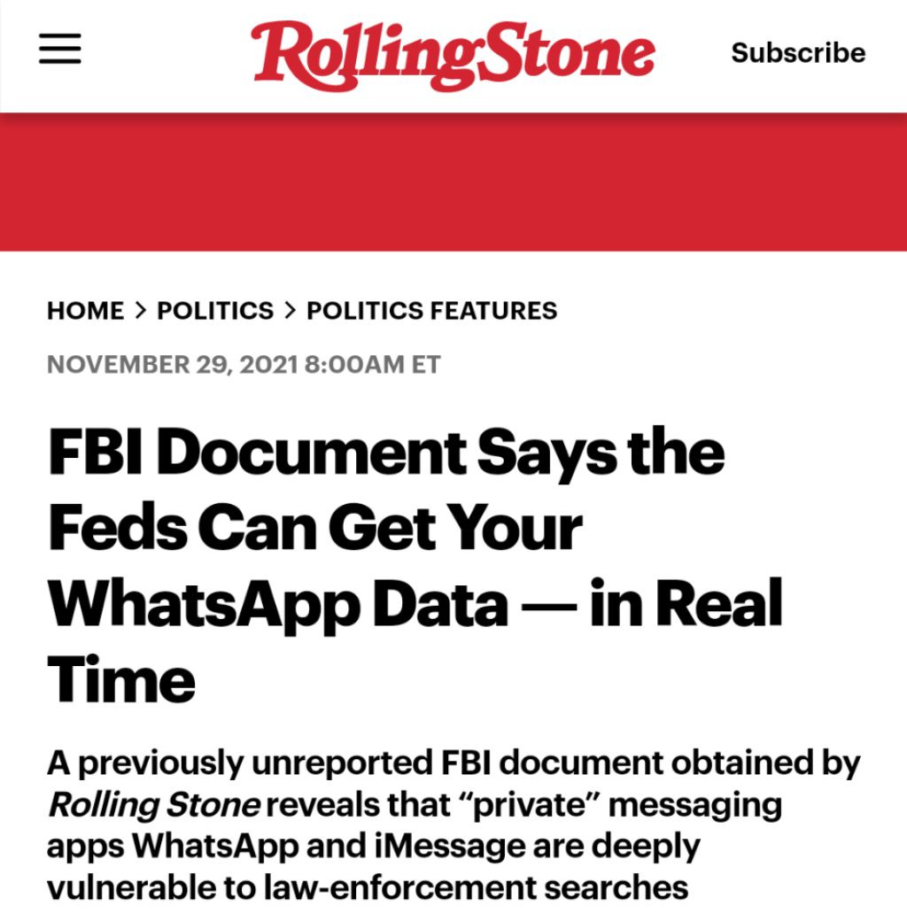The width and height of the screenshot is (907, 914).
Task: Click the 8:00AM ET publish time
Action: pos(372,365)
